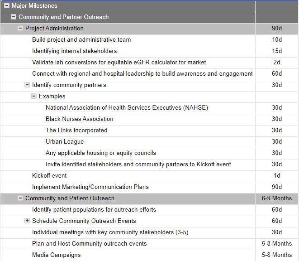Click 15d duration of Identifying internal stakeholders
This screenshot has width=299, height=261.
[277, 51]
